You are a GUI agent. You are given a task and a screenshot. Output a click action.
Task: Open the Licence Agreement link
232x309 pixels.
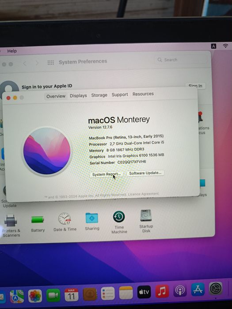pyautogui.click(x=143, y=194)
